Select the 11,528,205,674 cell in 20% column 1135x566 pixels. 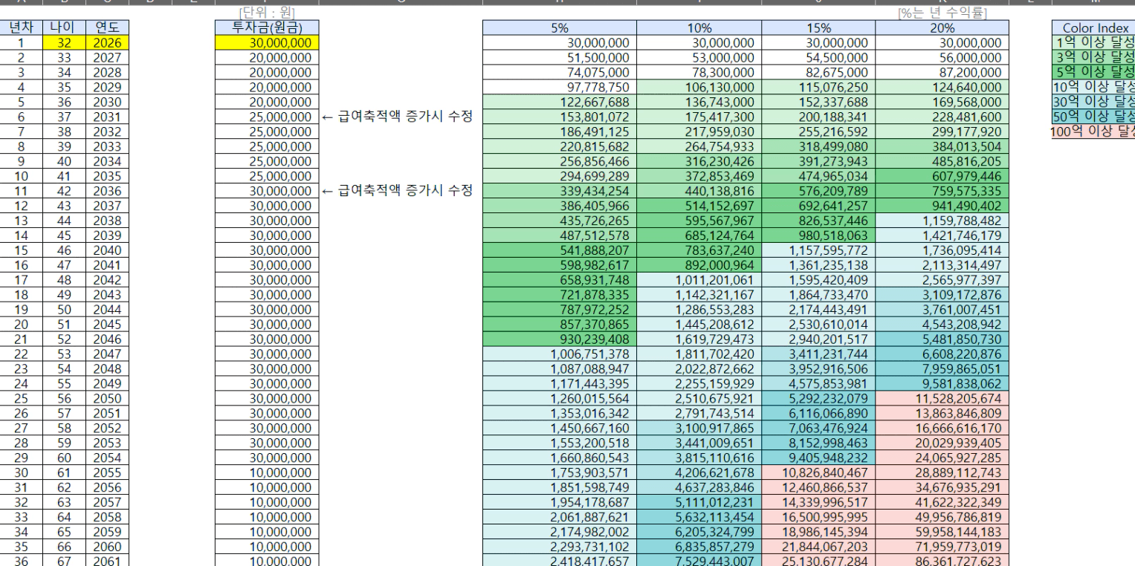[x=942, y=398]
